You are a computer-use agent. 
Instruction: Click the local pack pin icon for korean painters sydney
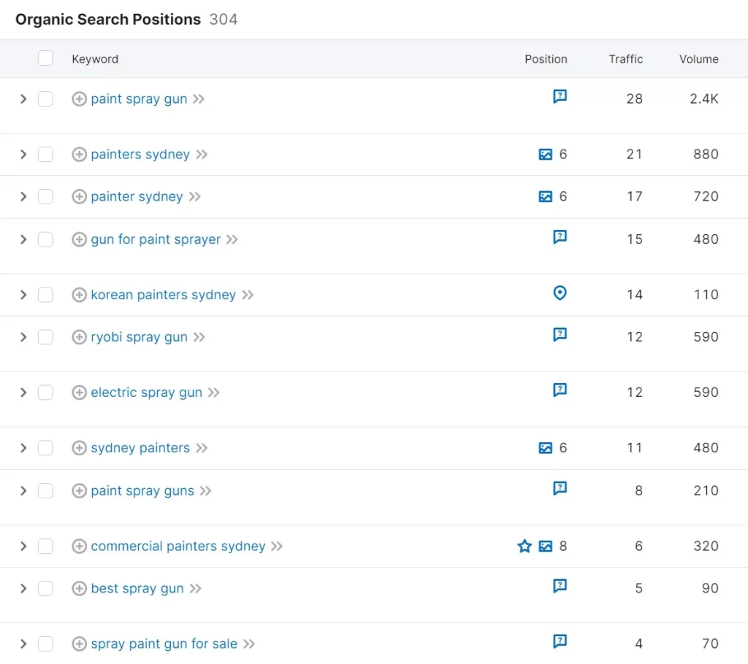tap(560, 293)
